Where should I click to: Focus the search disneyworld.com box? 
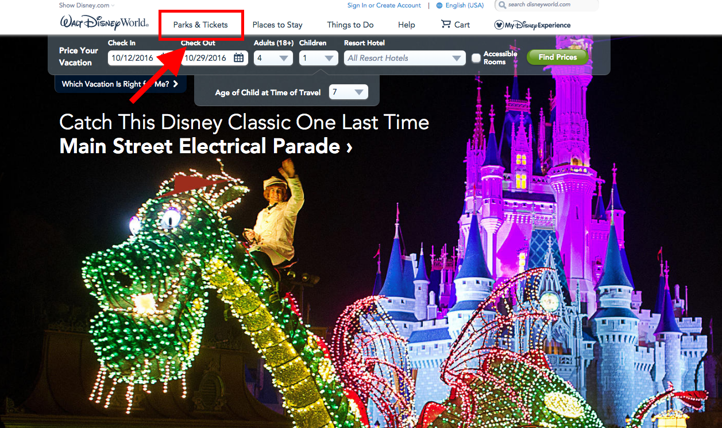pyautogui.click(x=546, y=5)
